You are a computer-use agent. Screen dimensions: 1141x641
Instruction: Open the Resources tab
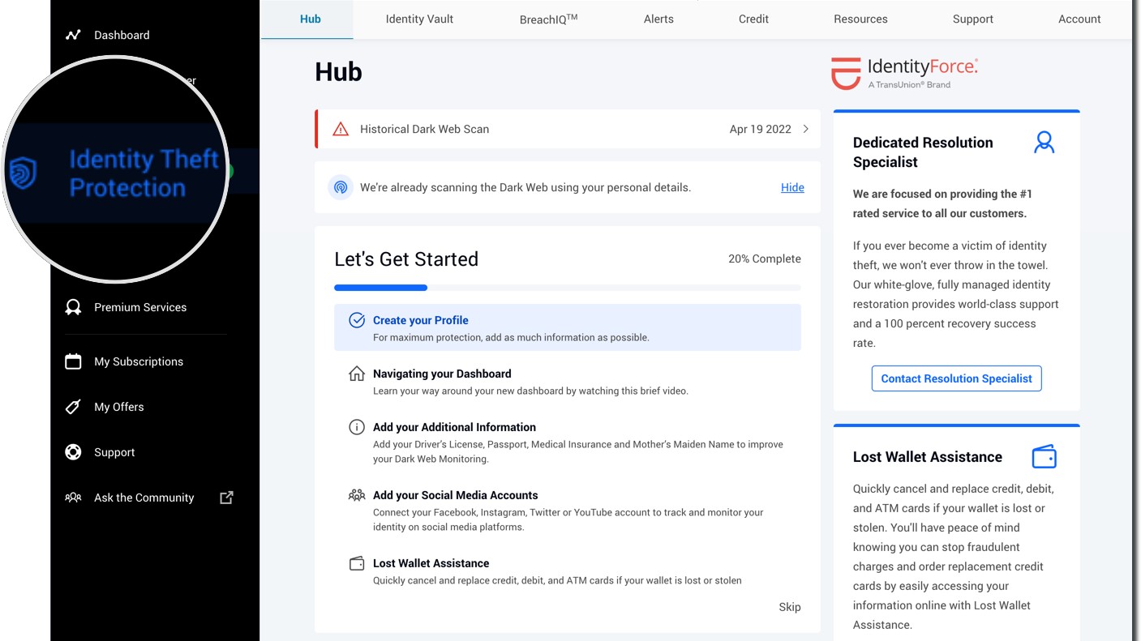coord(860,19)
